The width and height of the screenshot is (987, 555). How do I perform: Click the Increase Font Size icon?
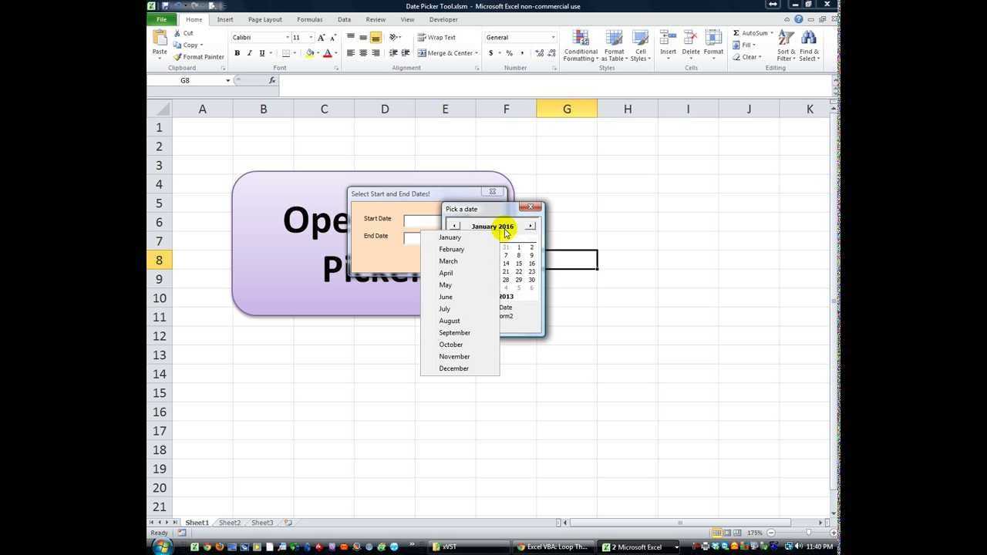click(x=322, y=38)
